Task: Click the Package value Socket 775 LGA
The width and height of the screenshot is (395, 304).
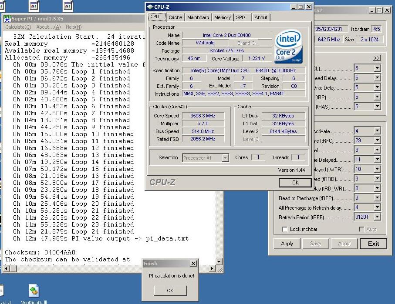Action: [x=227, y=50]
